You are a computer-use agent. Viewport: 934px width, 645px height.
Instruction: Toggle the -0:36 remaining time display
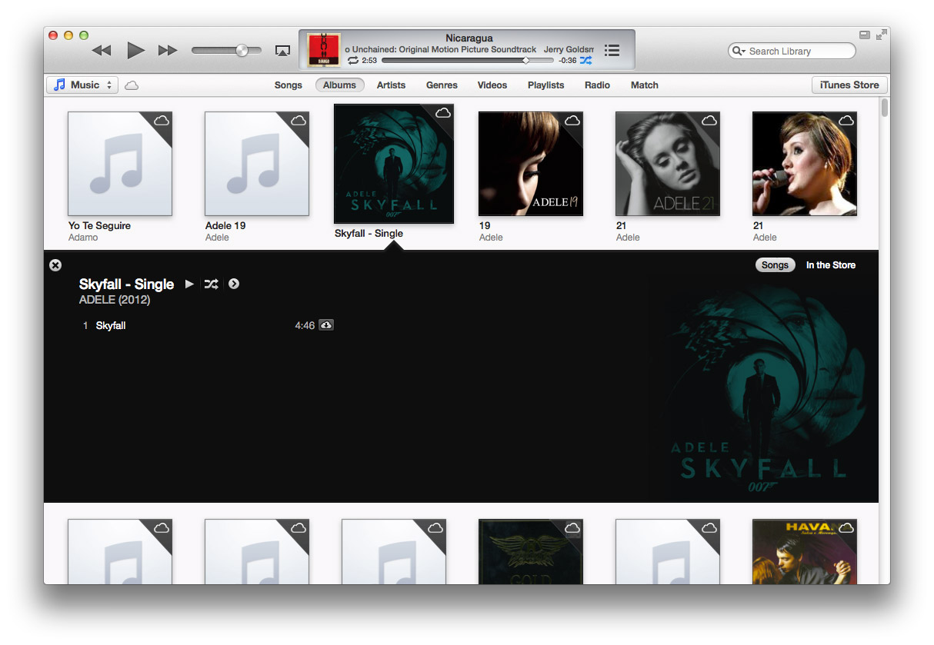pos(568,61)
